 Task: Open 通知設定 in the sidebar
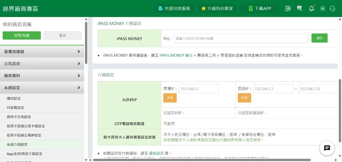pos(42,98)
